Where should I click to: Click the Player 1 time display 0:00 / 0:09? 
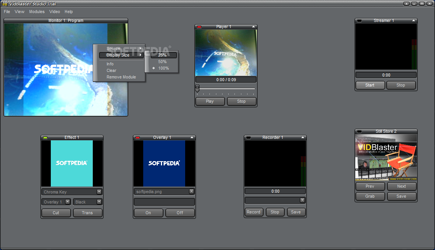click(226, 80)
